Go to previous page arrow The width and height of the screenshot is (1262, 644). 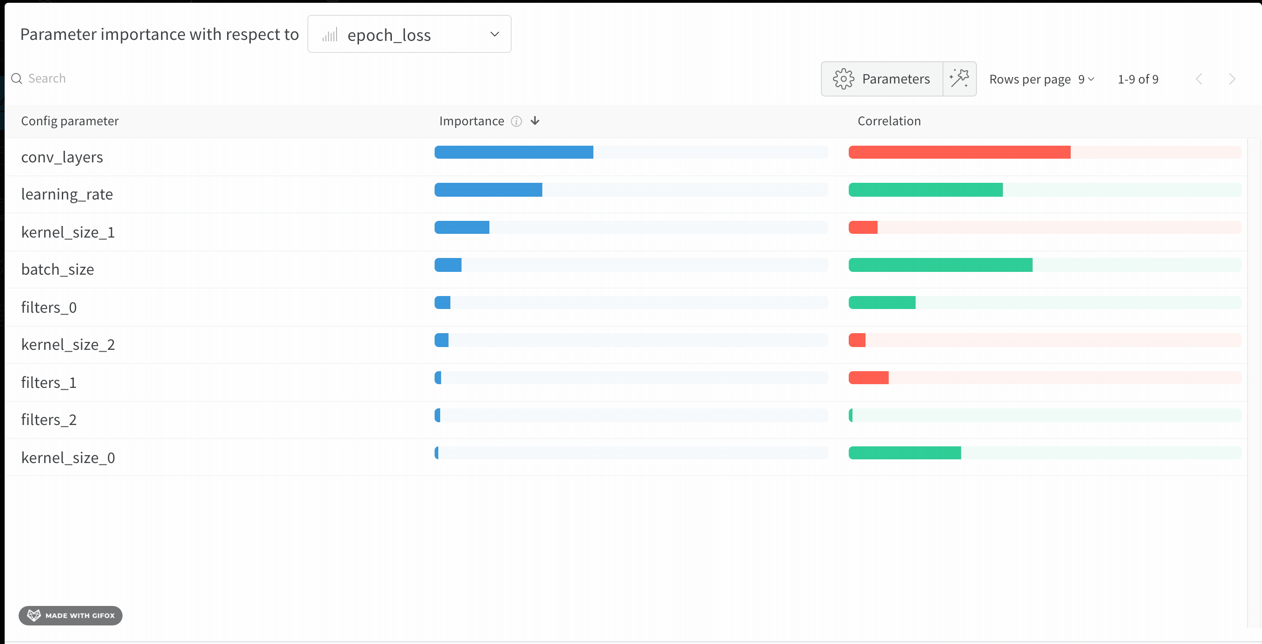[1198, 79]
